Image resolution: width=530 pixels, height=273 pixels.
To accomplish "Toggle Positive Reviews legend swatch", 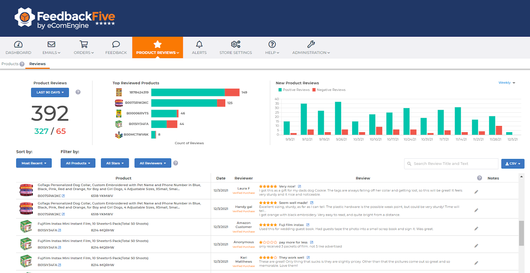I will 280,90.
